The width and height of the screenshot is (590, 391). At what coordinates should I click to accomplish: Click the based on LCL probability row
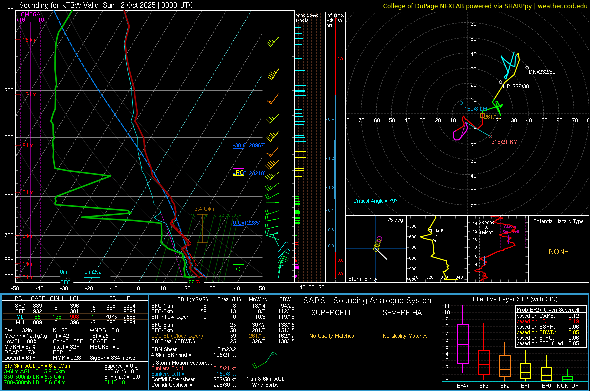pyautogui.click(x=548, y=321)
